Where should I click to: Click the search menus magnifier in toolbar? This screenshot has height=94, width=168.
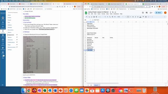[87, 17]
